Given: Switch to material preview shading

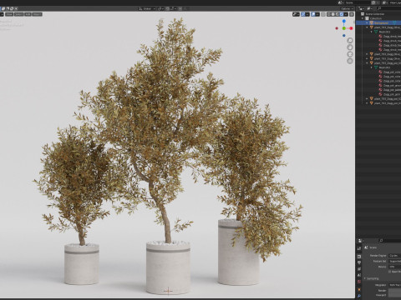Looking at the screenshot, I should coord(338,14).
